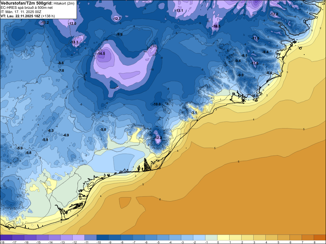The image size is (326, 244).
Task: Click the -10.0 temperature label
Action: [x=157, y=104]
